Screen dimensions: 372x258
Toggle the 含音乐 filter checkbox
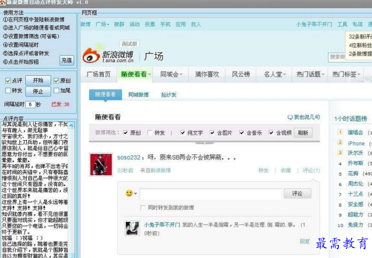(x=242, y=133)
